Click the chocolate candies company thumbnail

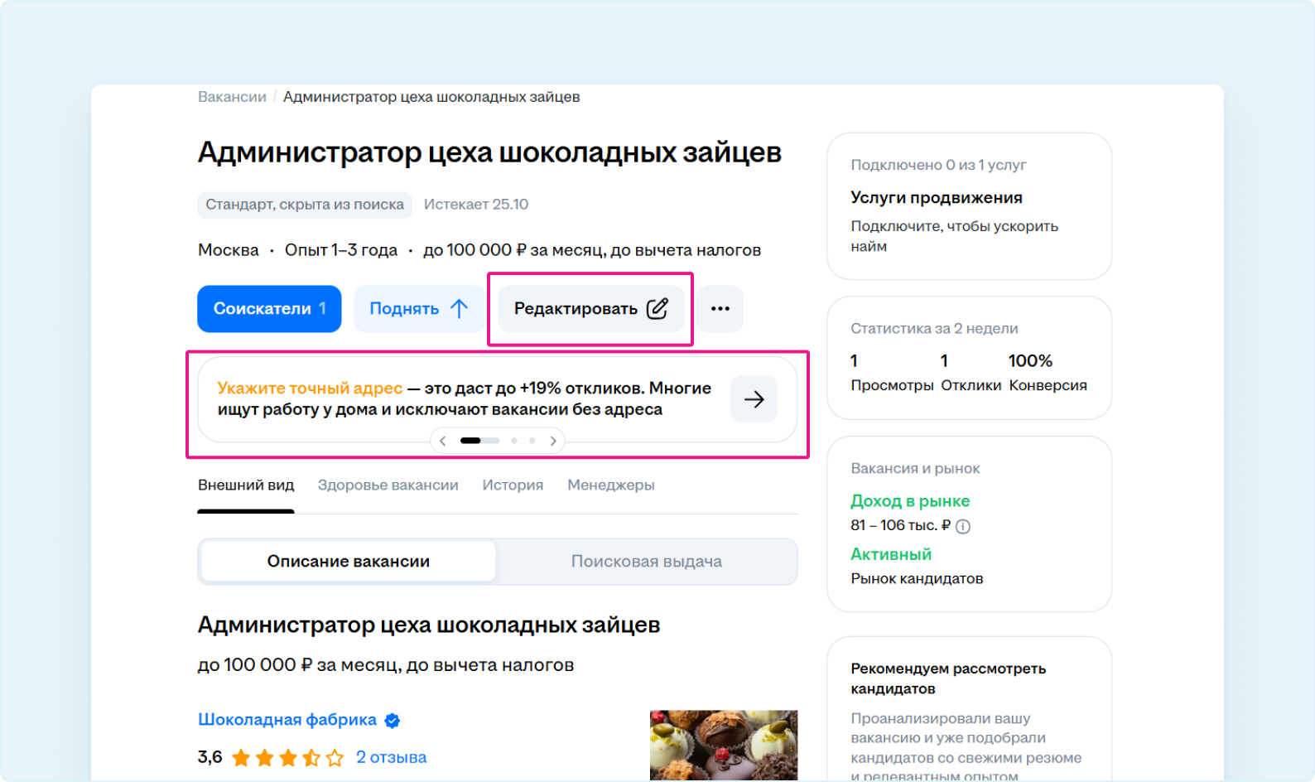pos(723,745)
